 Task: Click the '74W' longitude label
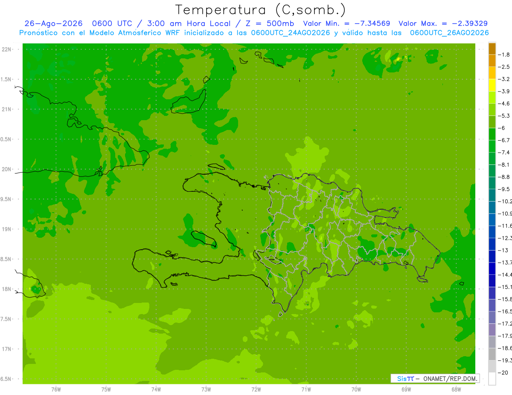(156, 389)
